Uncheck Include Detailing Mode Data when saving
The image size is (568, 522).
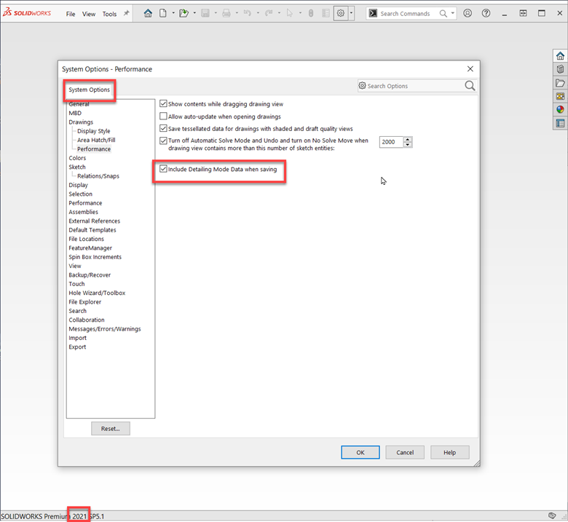[x=163, y=169]
